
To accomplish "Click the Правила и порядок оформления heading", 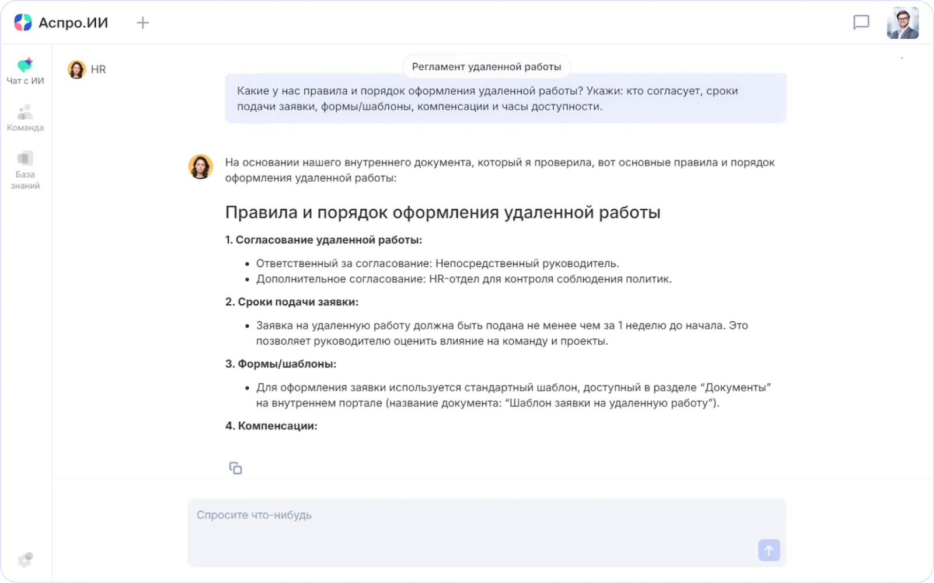I will [442, 212].
